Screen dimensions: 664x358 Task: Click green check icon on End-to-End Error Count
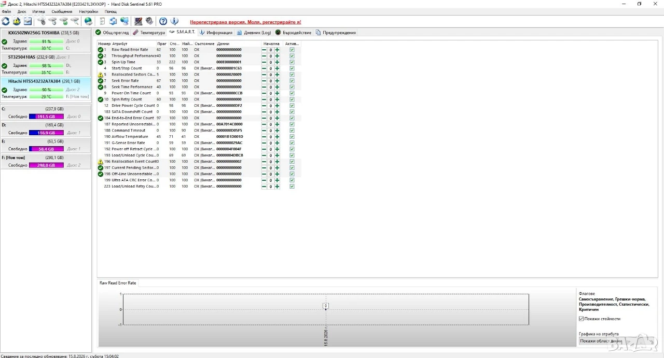pos(101,118)
